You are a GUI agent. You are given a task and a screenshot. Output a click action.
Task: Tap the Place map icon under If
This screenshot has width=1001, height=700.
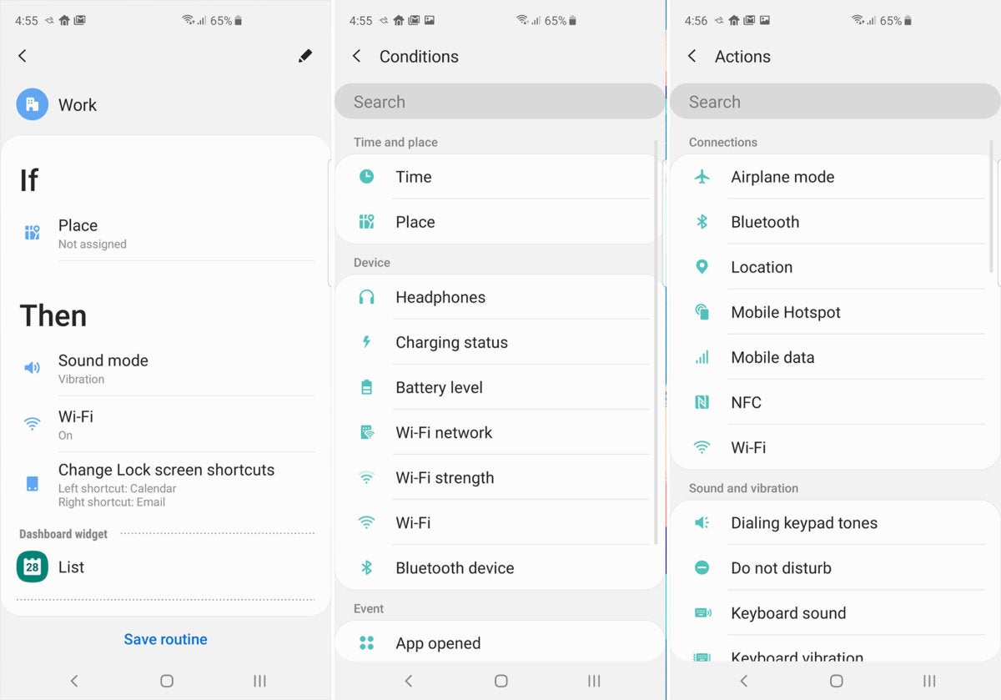(x=32, y=233)
